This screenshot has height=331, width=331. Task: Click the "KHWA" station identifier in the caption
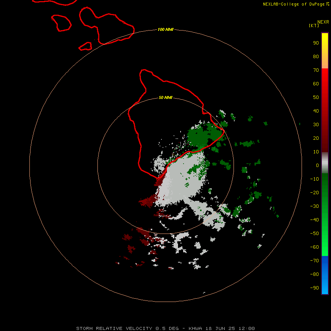[x=195, y=328]
